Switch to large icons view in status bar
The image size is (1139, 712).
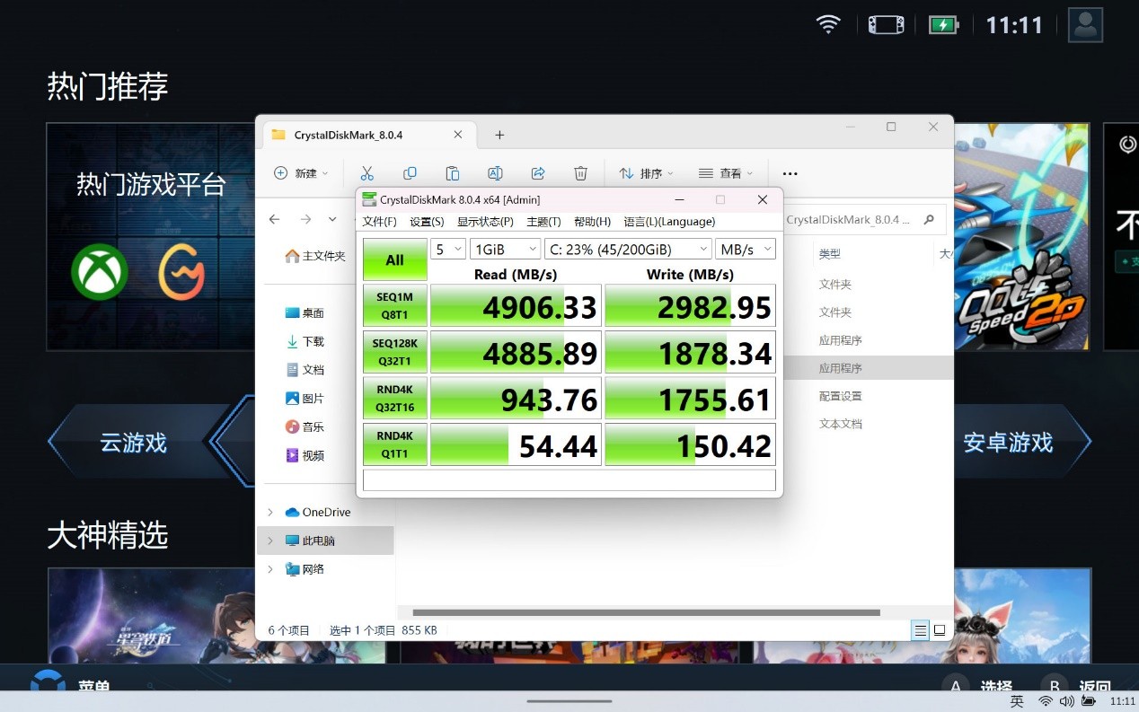[940, 630]
